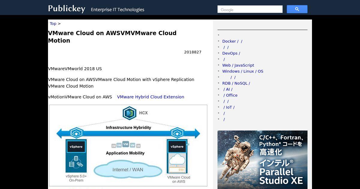
Task: Click the VMwareVMworld 2018 US paragraph
Action: click(75, 69)
